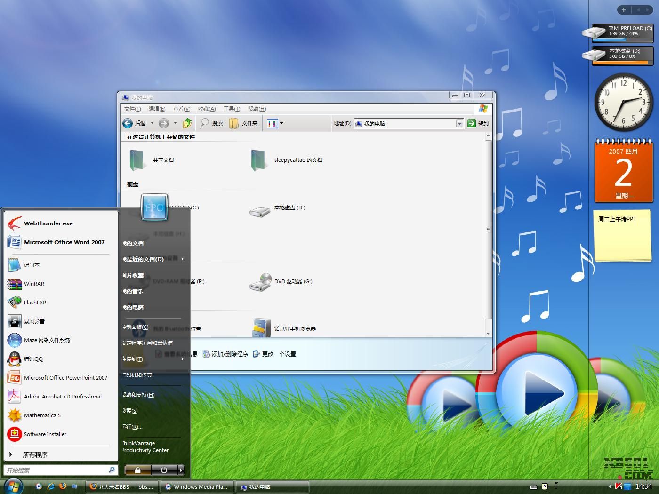Screen dimensions: 659x494
Task: Expand the address bar dropdown
Action: (459, 123)
